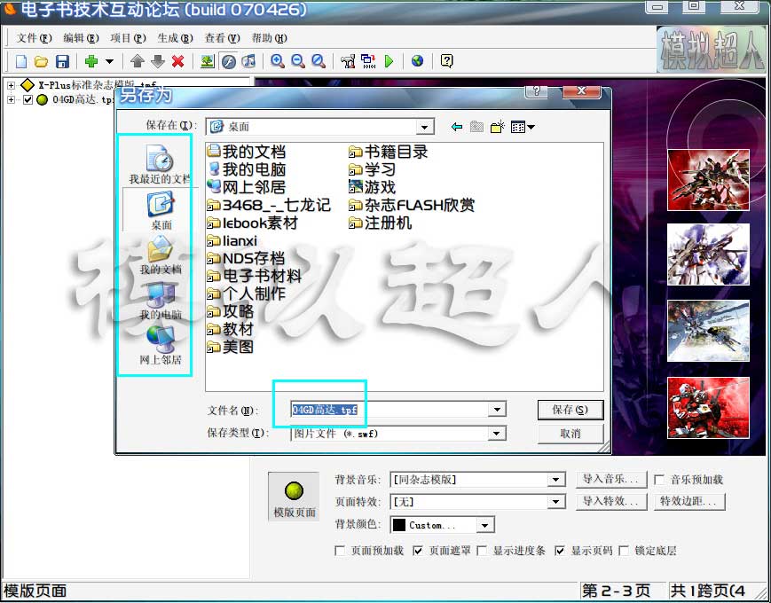Viewport: 771px width, 603px height.
Task: Expand X-Plus标准杂志模版 tree node
Action: point(11,85)
